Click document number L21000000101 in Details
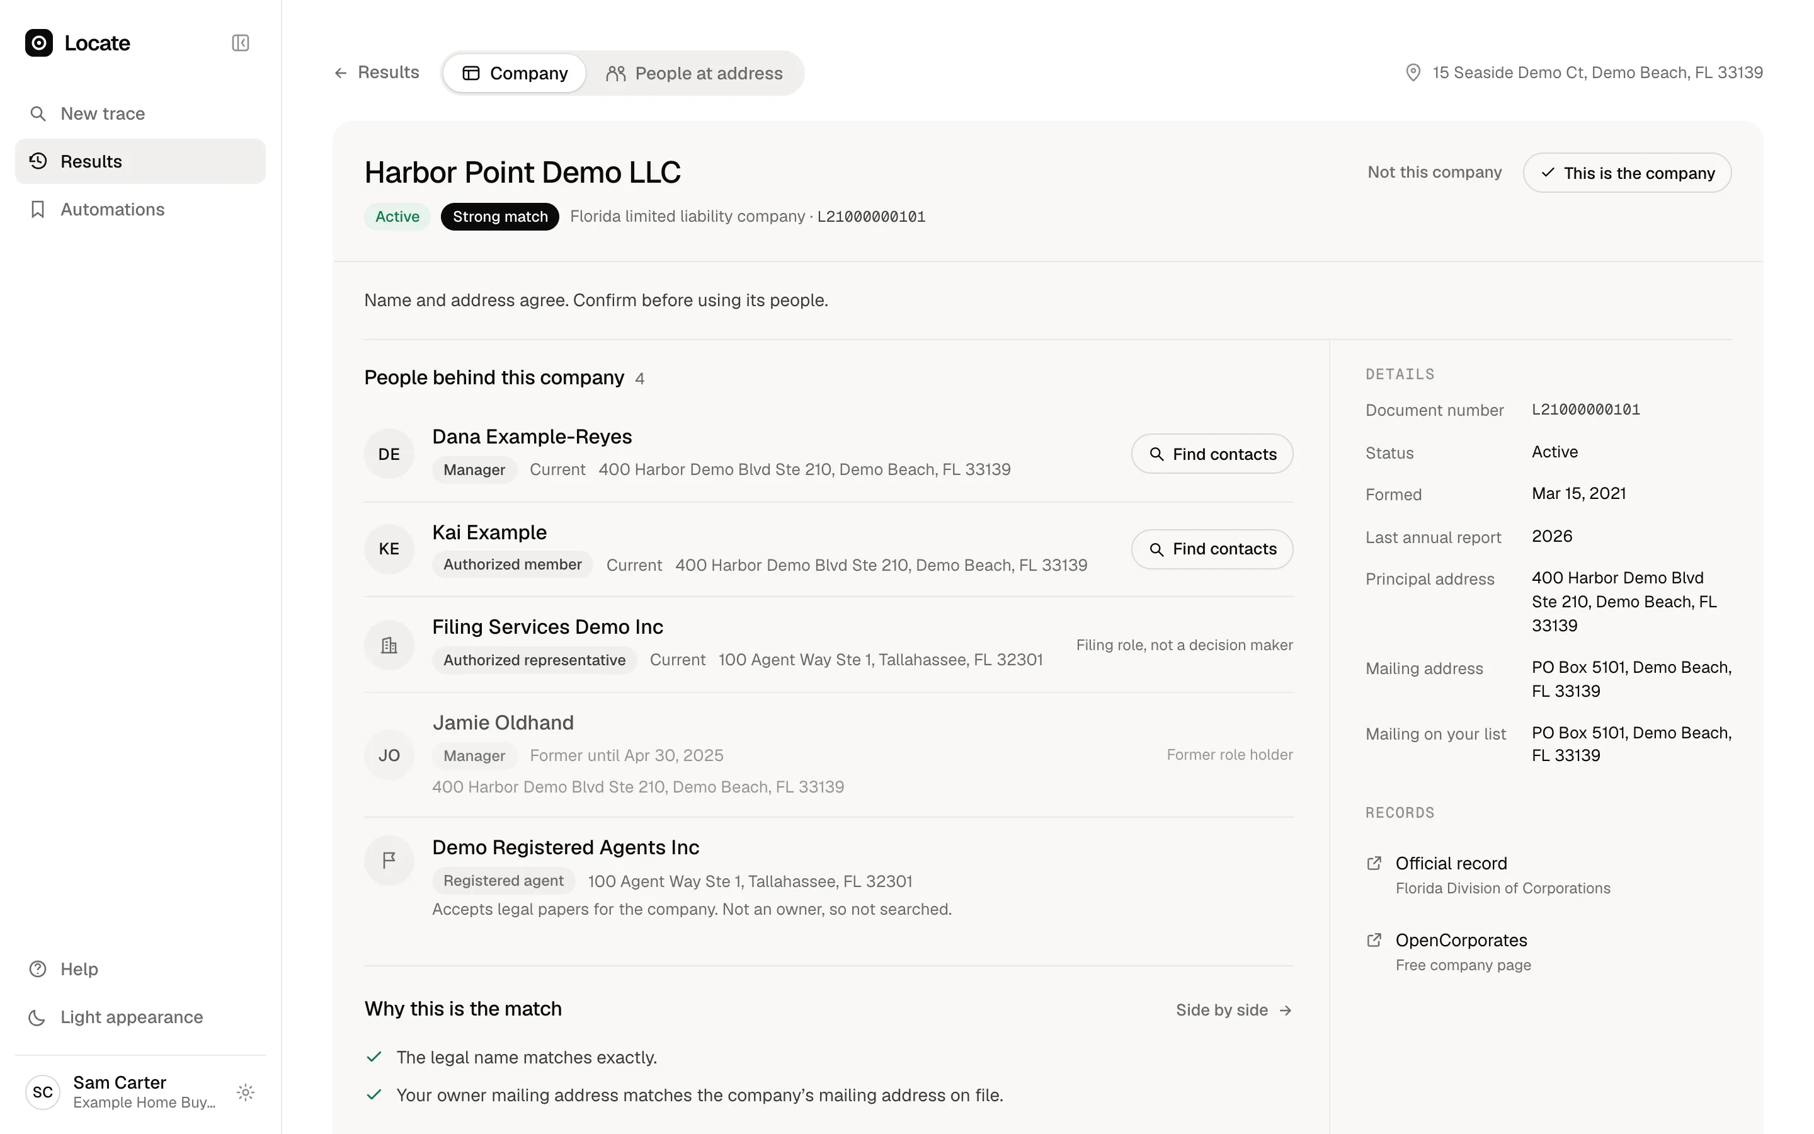1814x1134 pixels. pyautogui.click(x=1585, y=409)
